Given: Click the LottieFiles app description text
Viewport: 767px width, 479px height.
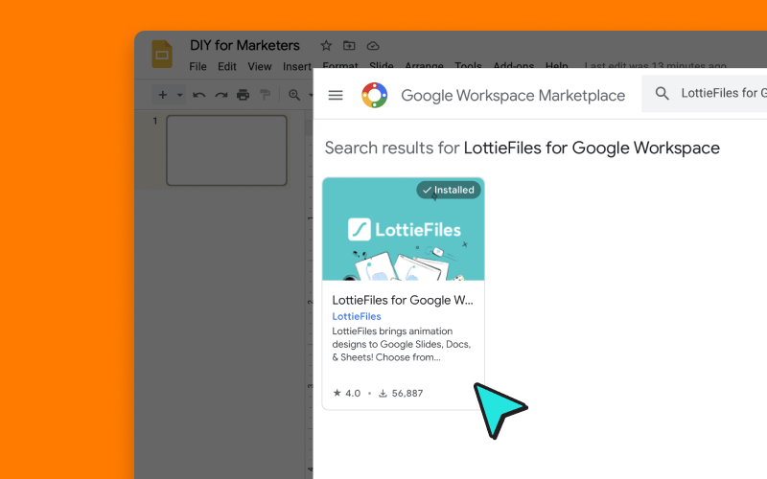Looking at the screenshot, I should tap(402, 344).
